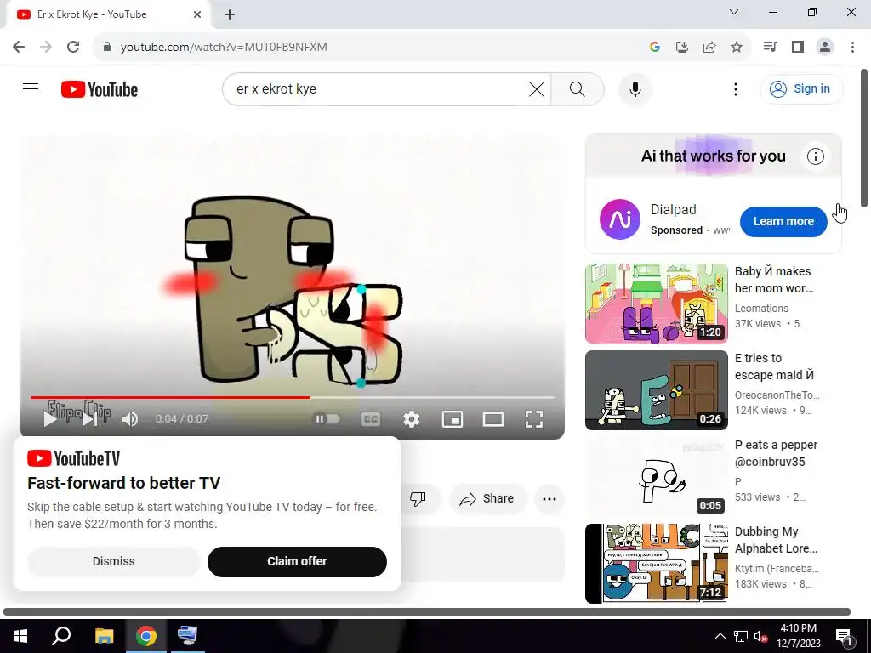Open the notification center
Image resolution: width=871 pixels, height=653 pixels.
(845, 636)
